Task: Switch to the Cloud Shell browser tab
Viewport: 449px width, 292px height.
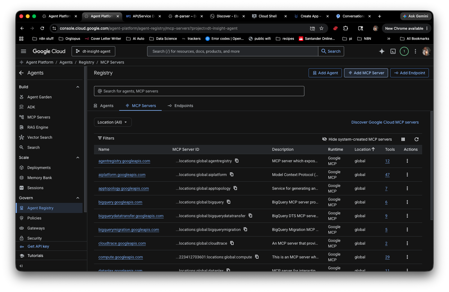Action: click(x=267, y=16)
